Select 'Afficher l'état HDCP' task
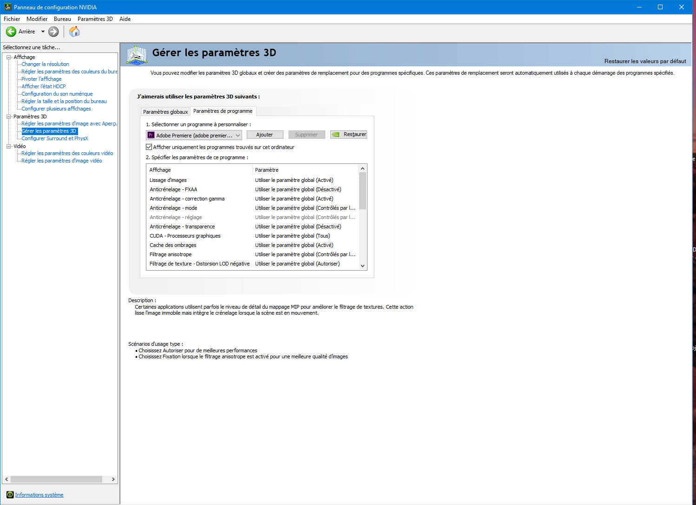Screen dimensions: 696x505 [44, 86]
